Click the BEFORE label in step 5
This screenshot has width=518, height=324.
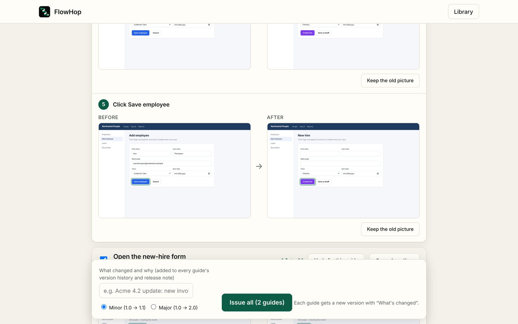(108, 117)
